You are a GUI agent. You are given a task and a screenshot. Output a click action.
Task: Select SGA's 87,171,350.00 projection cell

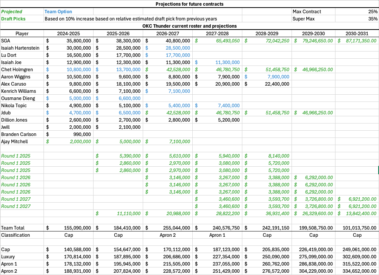click(357, 41)
